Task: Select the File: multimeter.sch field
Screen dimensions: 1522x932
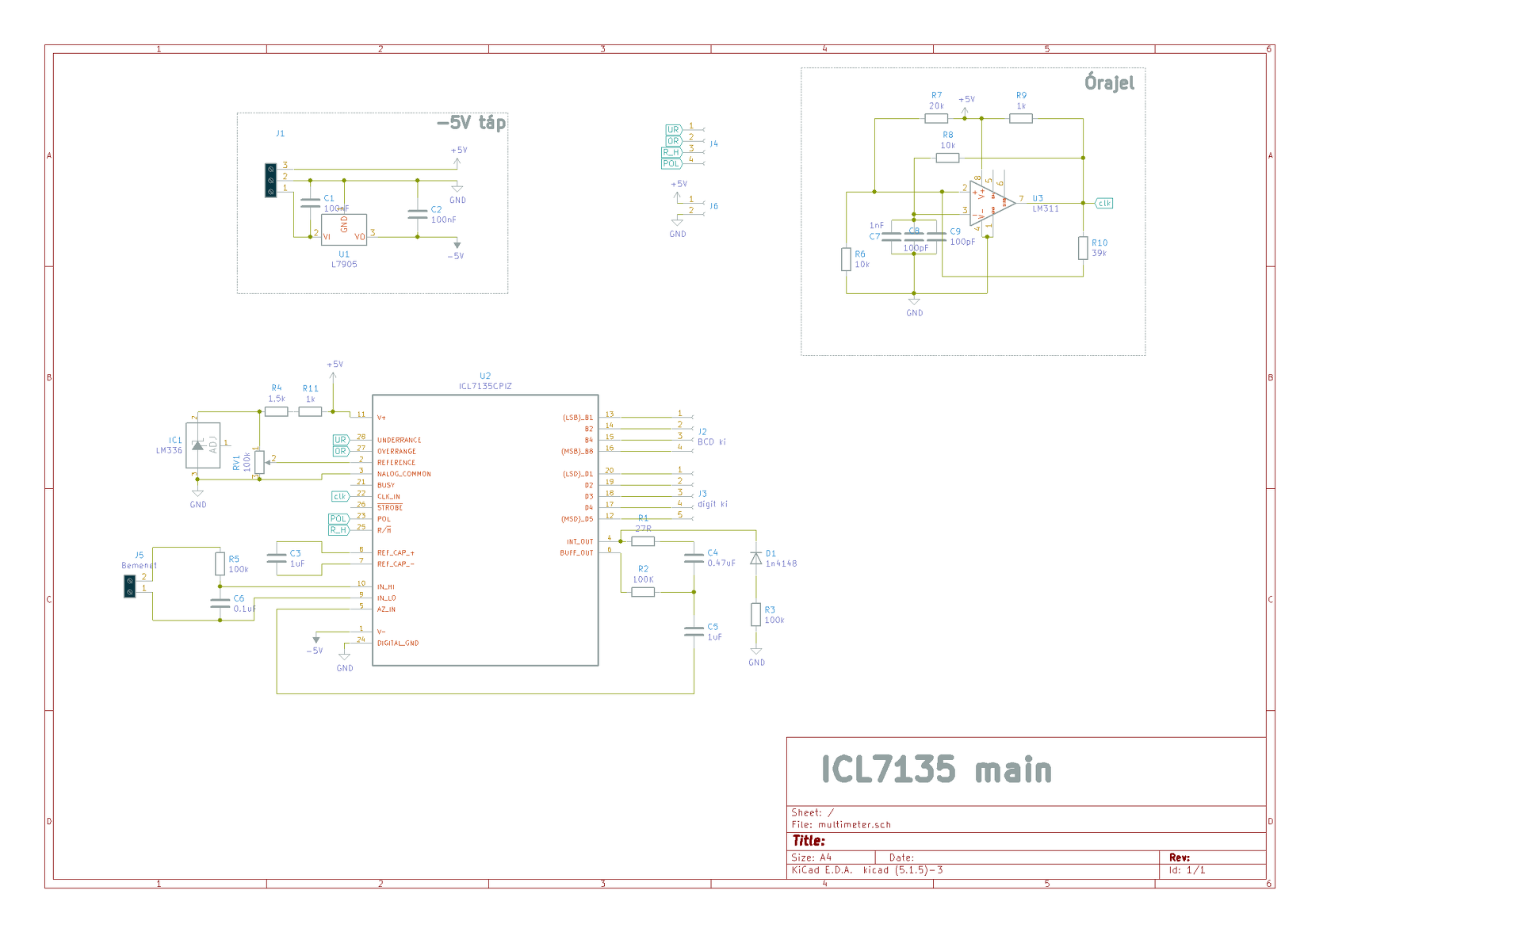Action: click(841, 824)
